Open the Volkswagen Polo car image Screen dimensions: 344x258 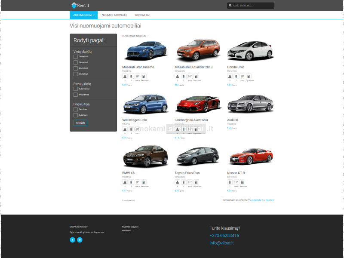(146, 104)
